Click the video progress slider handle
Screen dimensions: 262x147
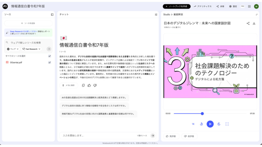pos(202,114)
